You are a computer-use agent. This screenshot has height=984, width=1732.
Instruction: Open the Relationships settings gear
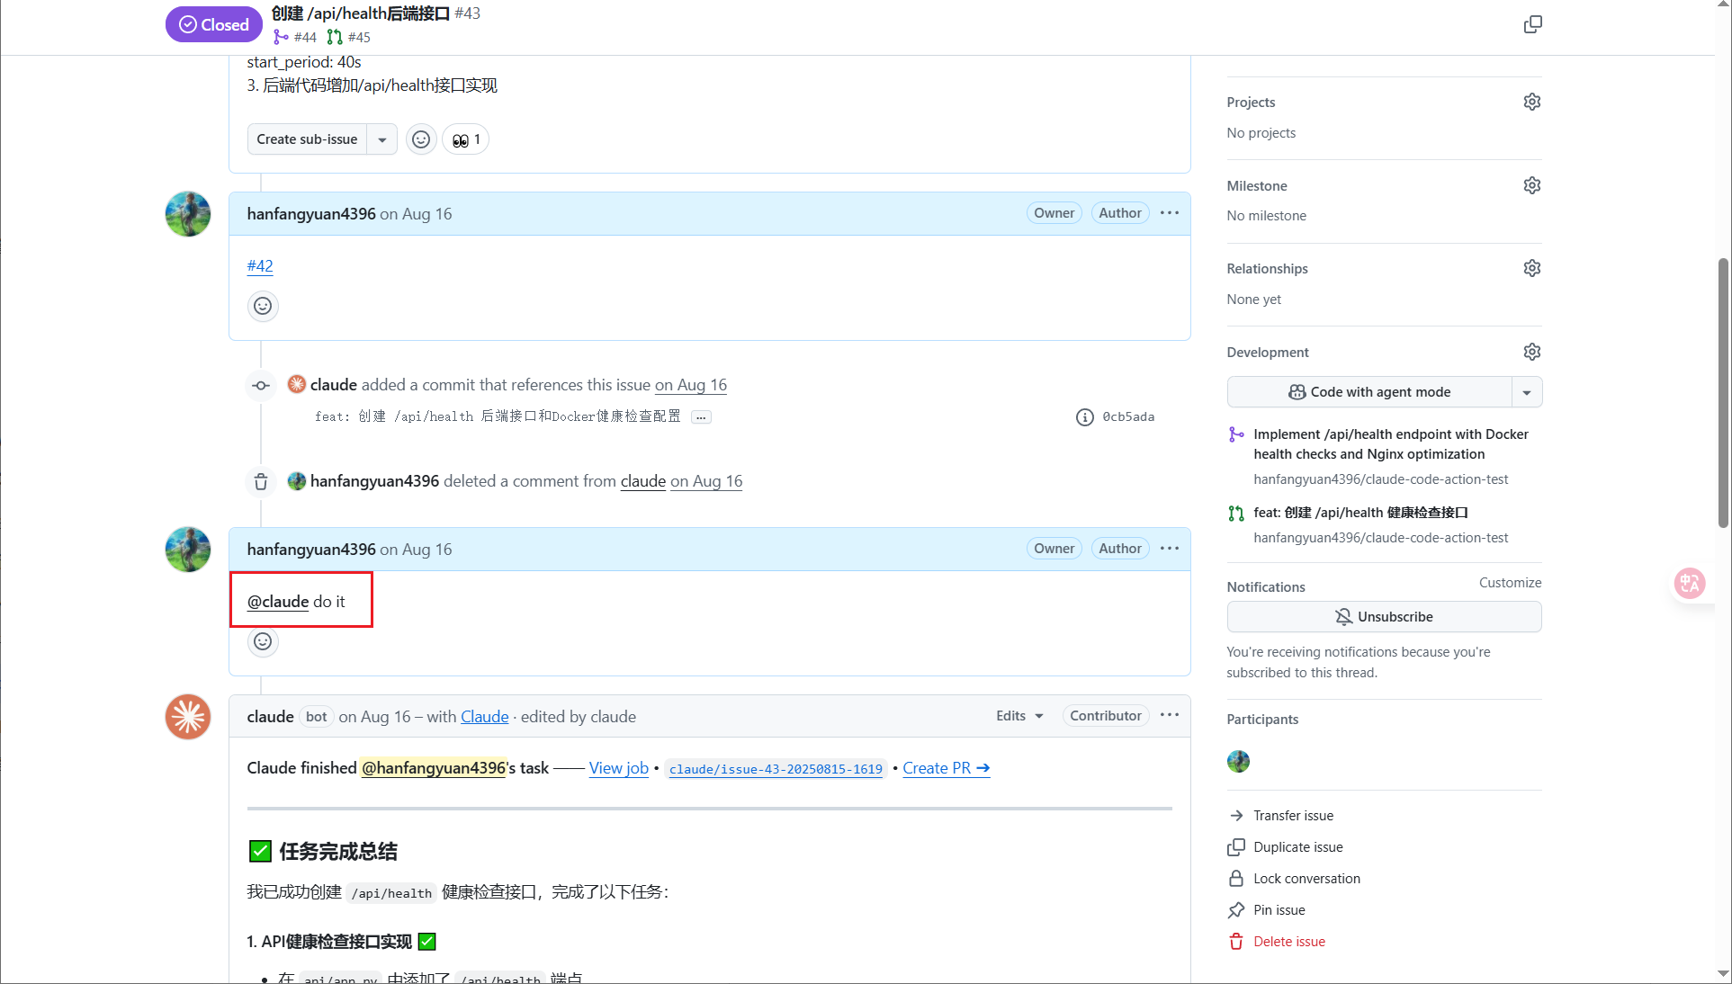(x=1531, y=268)
